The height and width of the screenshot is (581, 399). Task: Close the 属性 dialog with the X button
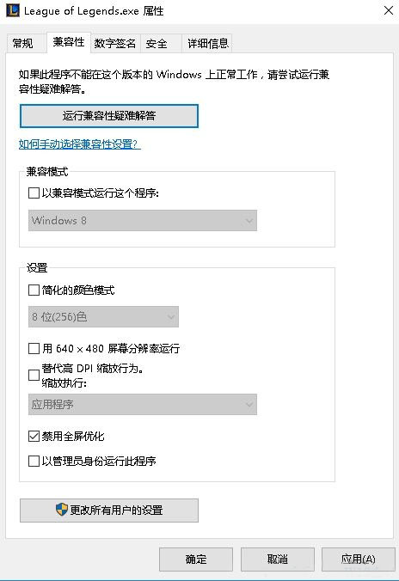(388, 10)
